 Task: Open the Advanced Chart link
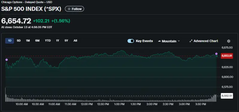204,41
